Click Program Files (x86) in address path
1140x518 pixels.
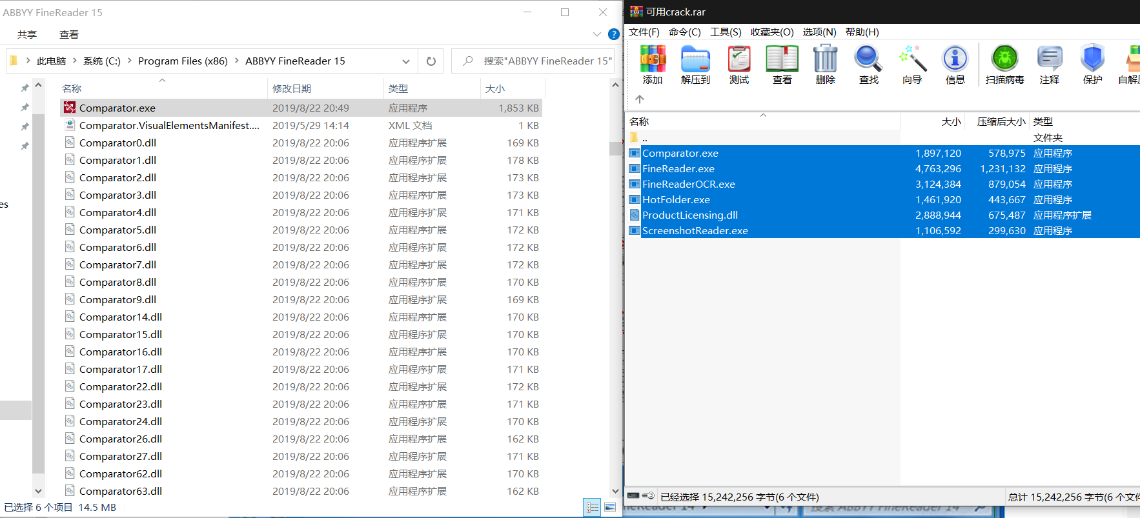pos(183,61)
